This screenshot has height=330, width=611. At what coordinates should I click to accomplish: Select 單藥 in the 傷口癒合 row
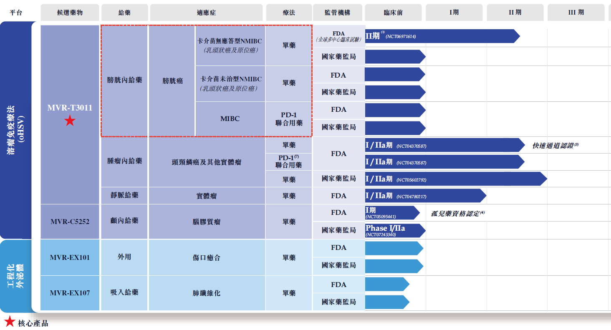(x=289, y=257)
